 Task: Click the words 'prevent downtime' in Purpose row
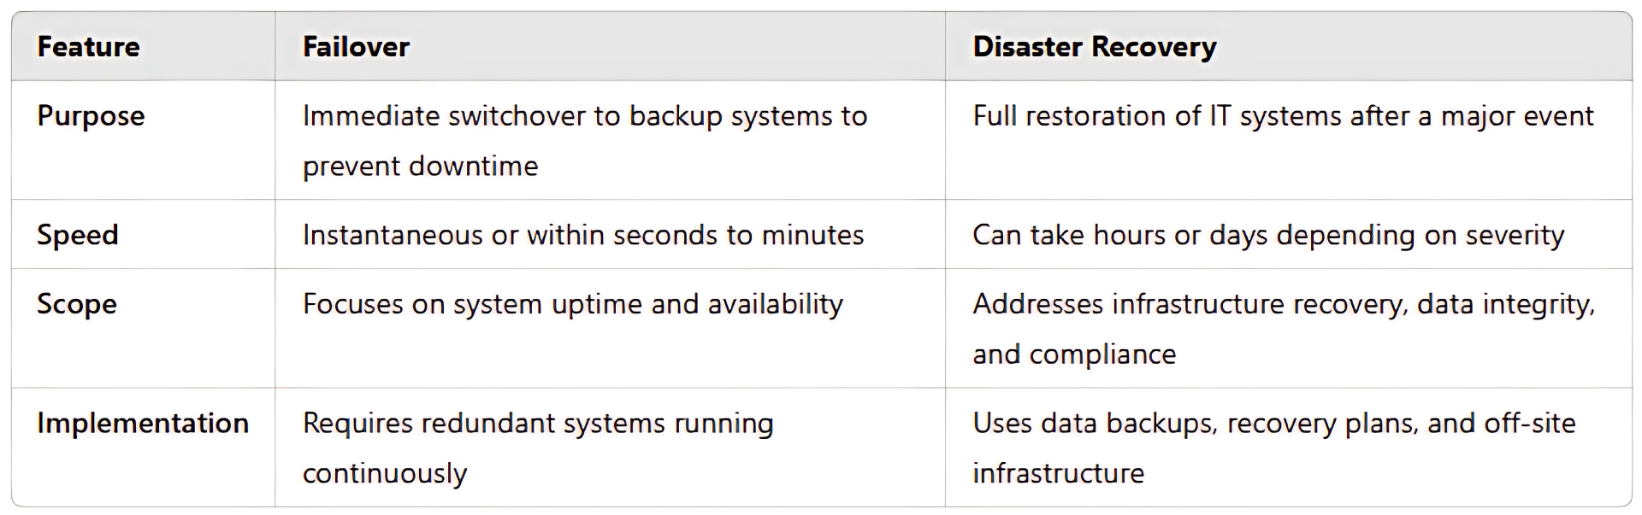click(x=420, y=166)
